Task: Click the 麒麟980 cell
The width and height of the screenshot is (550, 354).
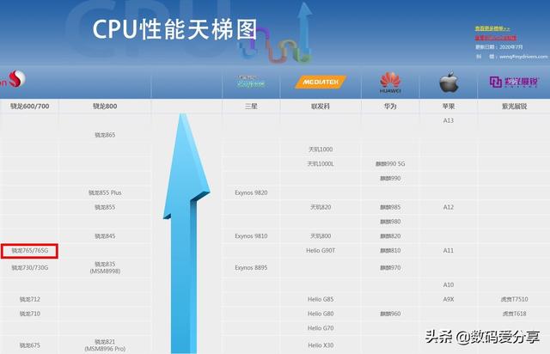Action: coord(390,222)
